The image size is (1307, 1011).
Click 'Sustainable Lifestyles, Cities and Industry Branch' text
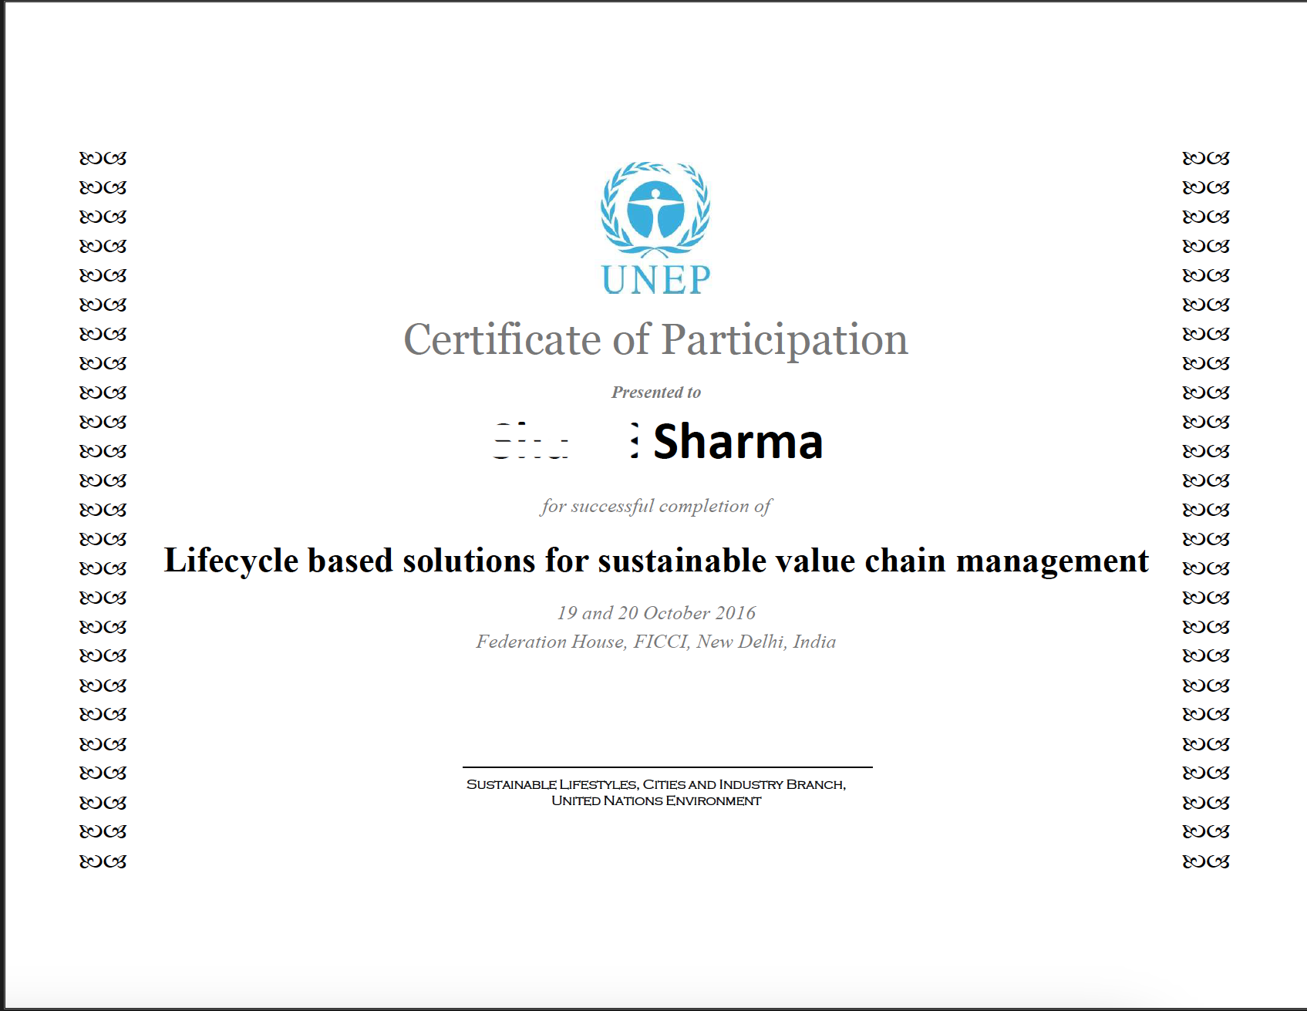[655, 784]
